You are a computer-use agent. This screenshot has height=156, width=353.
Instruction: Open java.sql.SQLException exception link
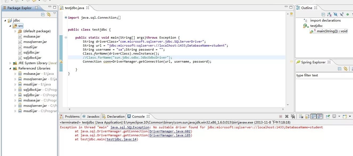click(130, 127)
